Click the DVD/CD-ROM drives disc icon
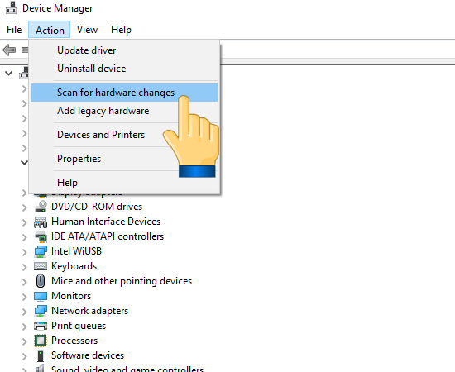Image resolution: width=455 pixels, height=372 pixels. [41, 207]
